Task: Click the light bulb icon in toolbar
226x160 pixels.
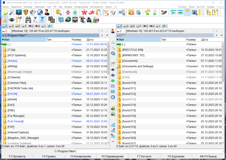Action: 5,12
